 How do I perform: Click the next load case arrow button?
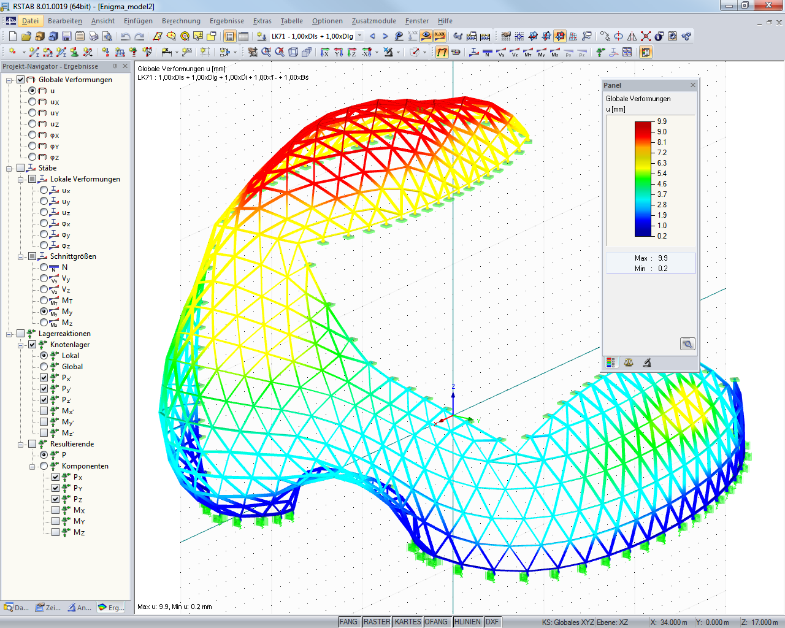coord(385,36)
